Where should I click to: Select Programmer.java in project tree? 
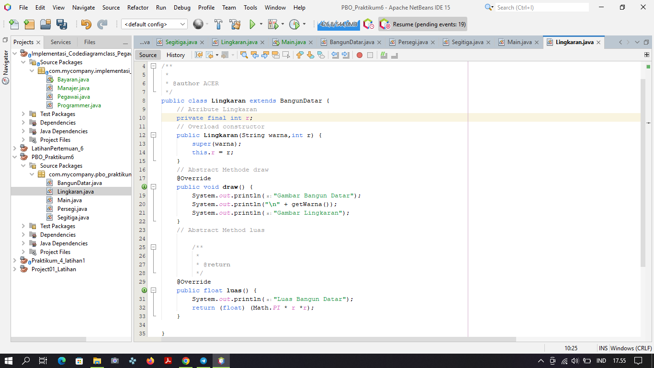(79, 105)
